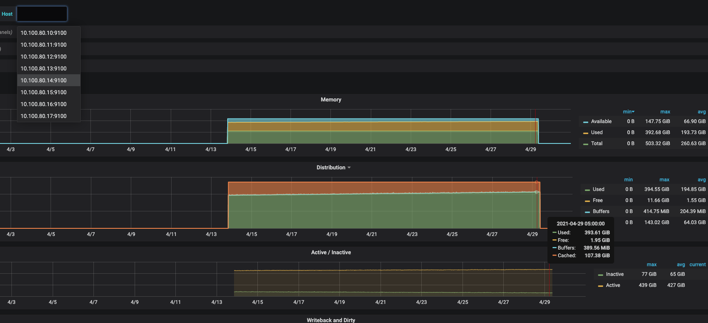
Task: Sort Active / Inactive legend by current
Action: (697, 264)
